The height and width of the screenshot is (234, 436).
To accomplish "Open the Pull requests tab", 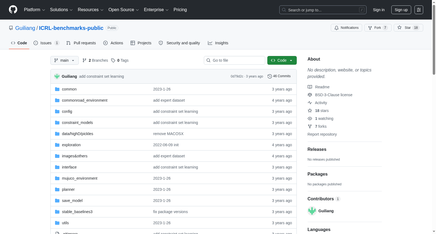I will 81,43.
